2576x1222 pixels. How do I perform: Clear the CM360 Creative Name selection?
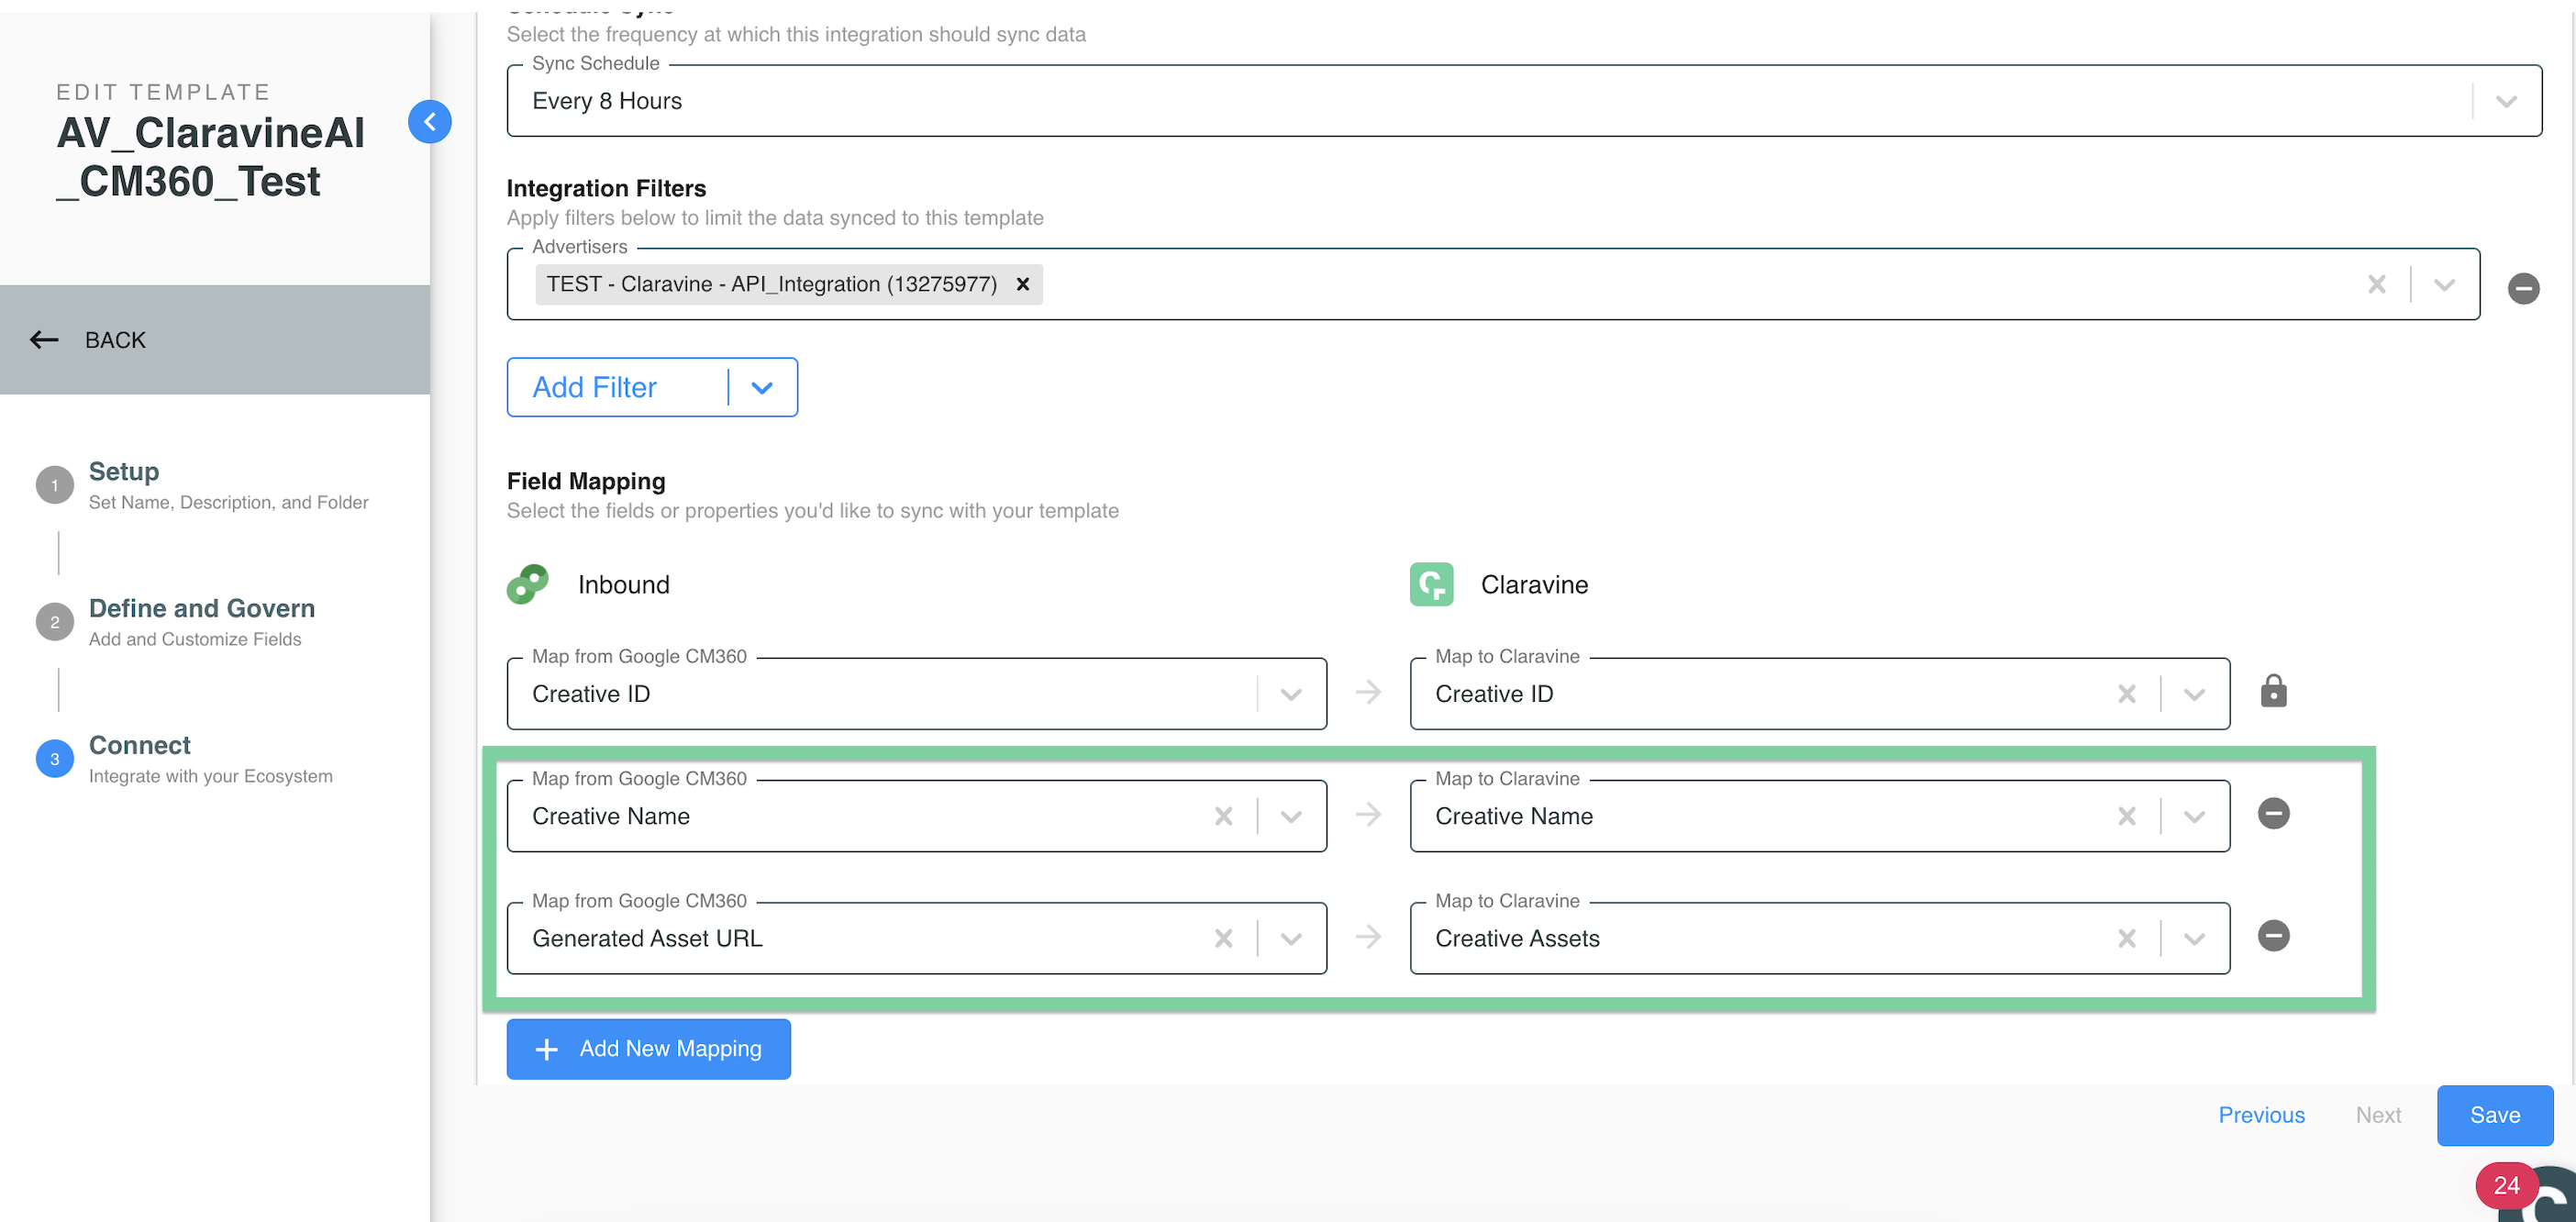1223,816
